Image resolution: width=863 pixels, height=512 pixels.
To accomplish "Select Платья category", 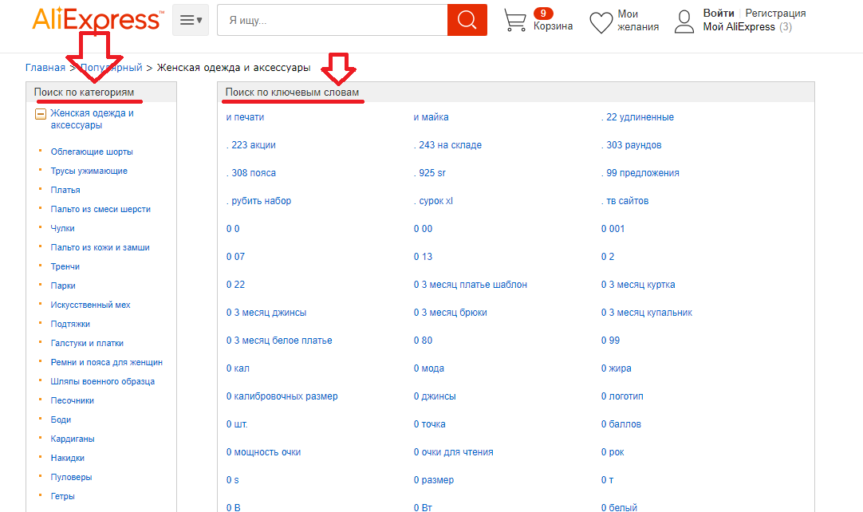I will pos(65,190).
